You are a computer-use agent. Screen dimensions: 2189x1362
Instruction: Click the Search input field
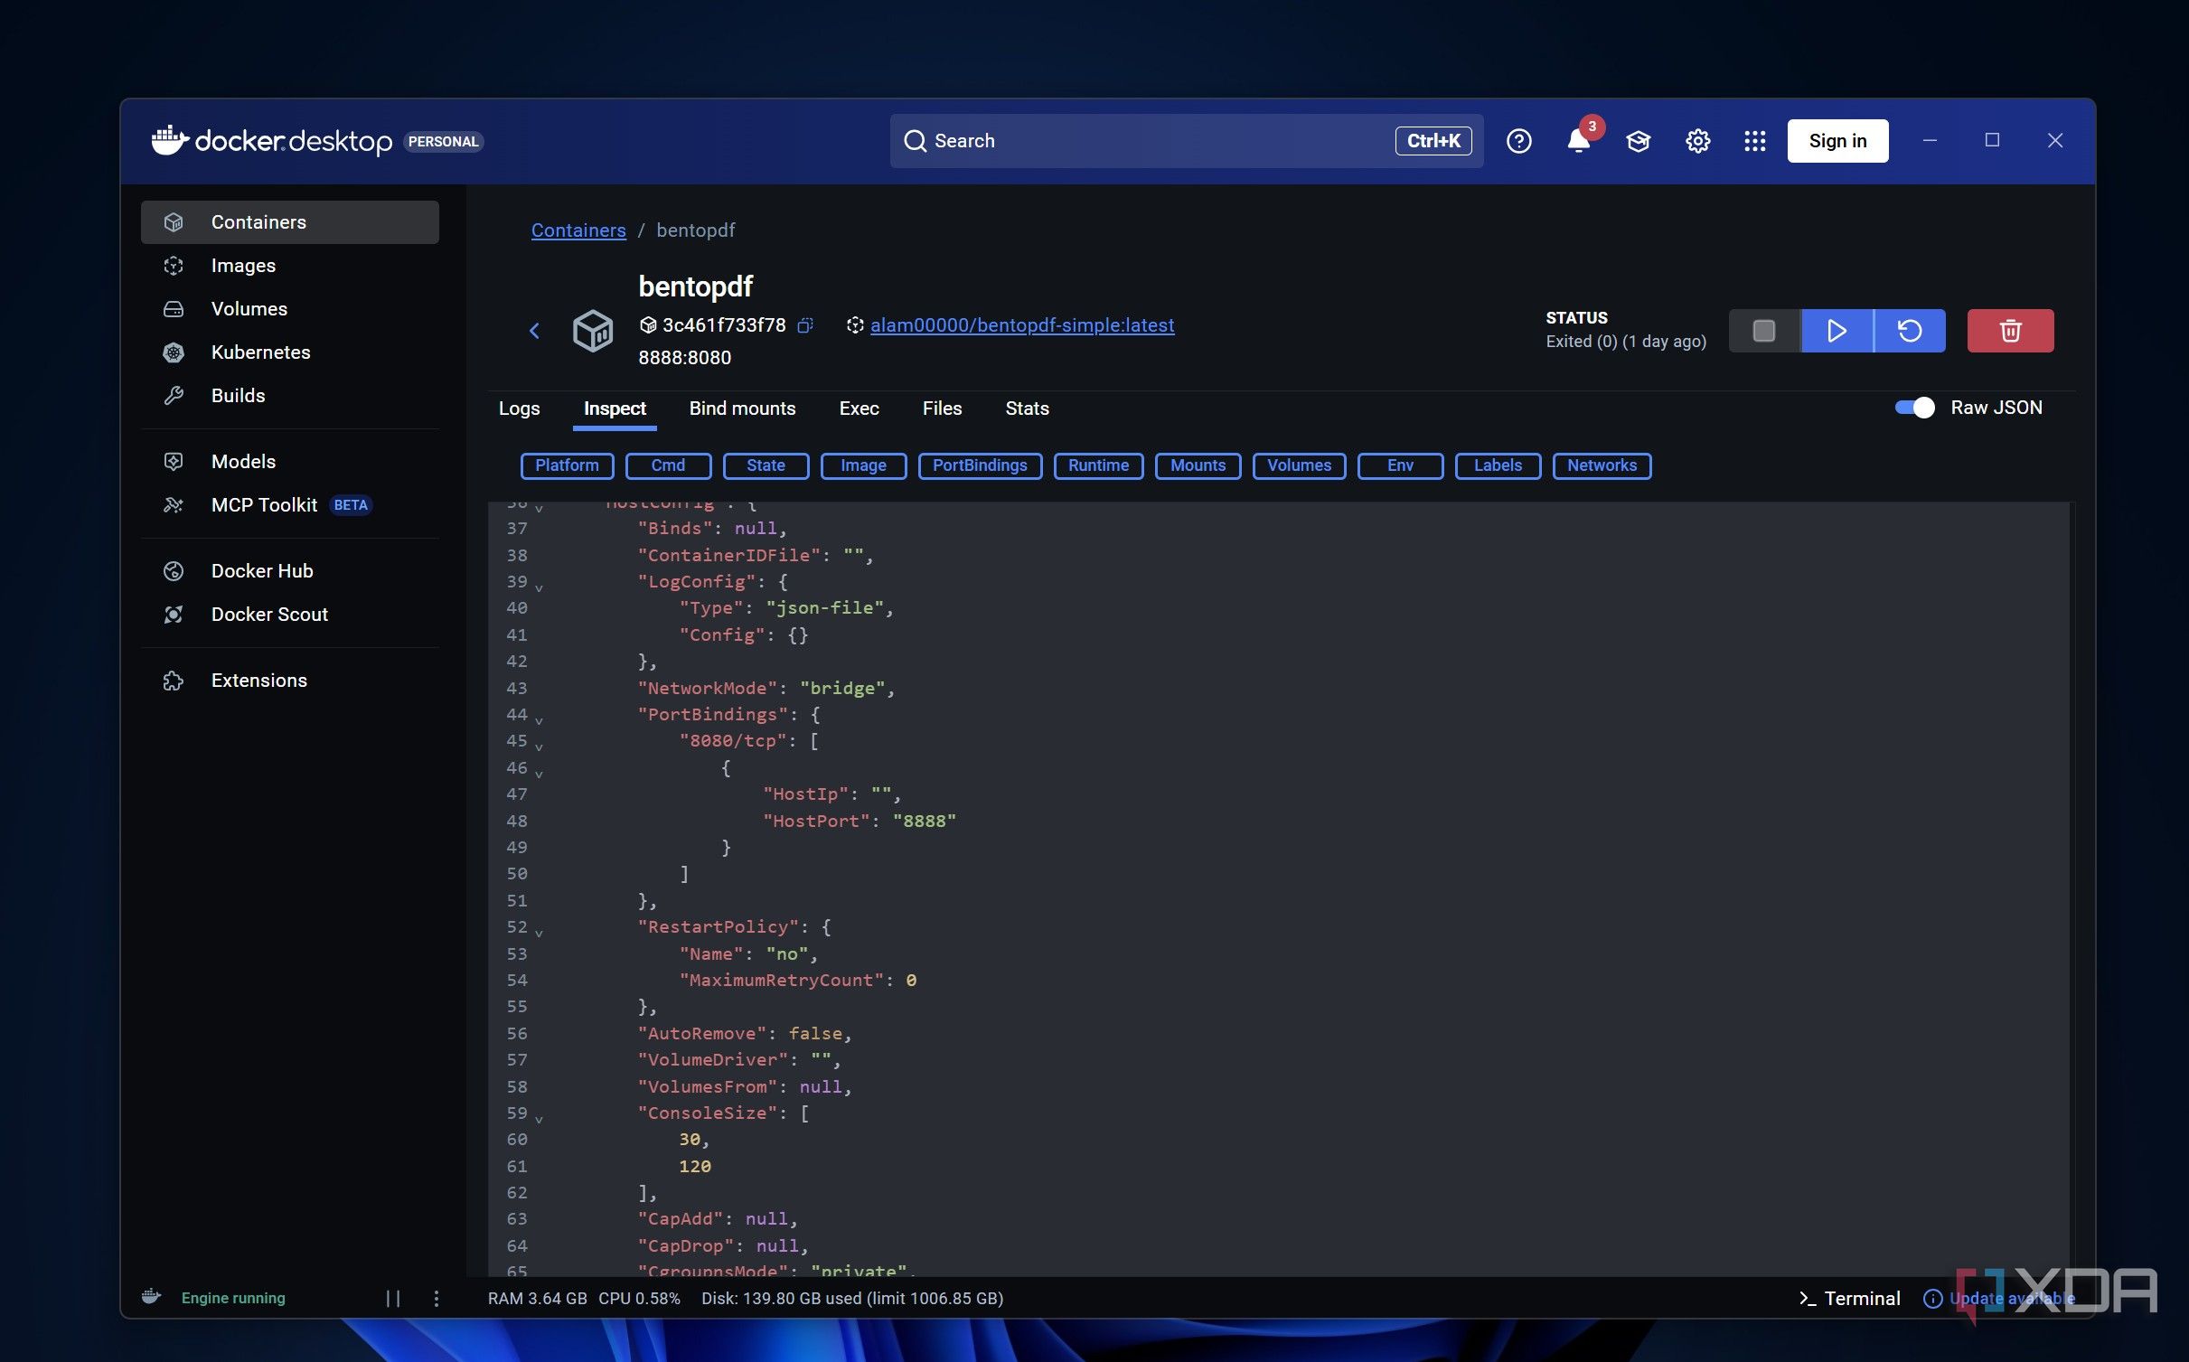(1186, 141)
